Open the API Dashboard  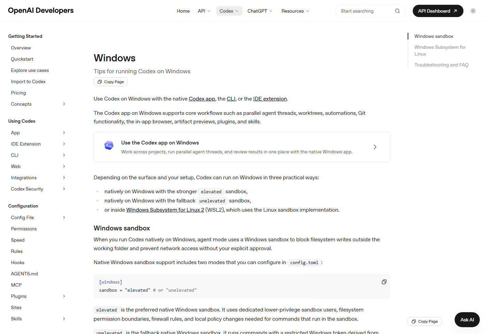coord(438,11)
